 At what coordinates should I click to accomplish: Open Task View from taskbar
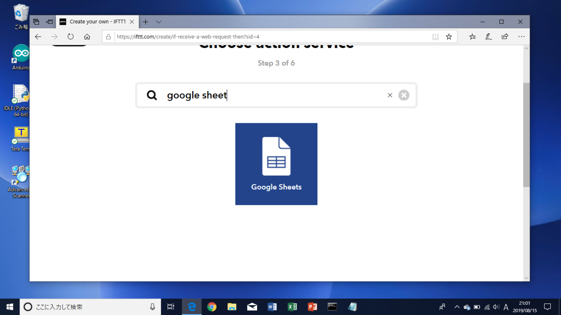[x=171, y=307]
